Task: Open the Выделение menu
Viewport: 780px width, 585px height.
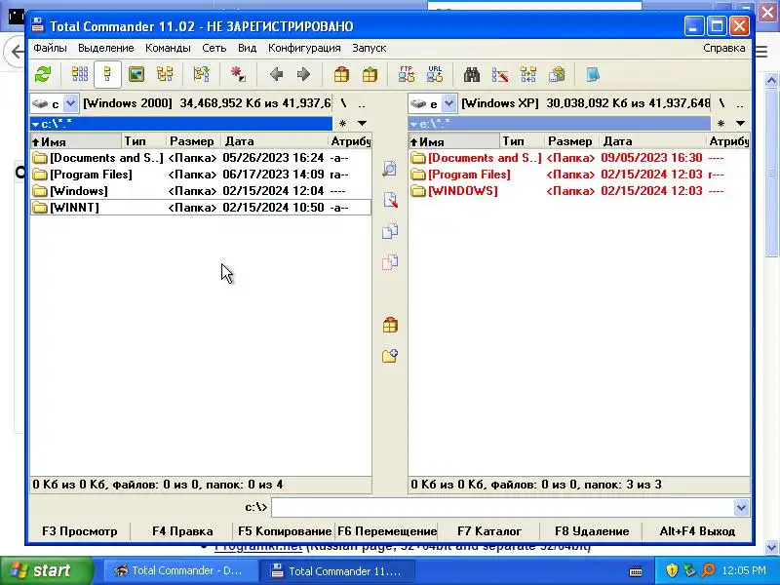Action: (106, 48)
